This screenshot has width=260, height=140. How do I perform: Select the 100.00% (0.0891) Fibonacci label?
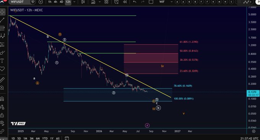[x=184, y=99]
